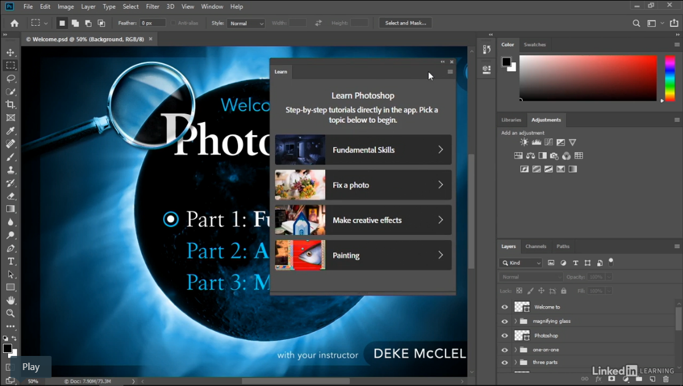The image size is (683, 386).
Task: Select the Blur tool
Action: click(10, 222)
